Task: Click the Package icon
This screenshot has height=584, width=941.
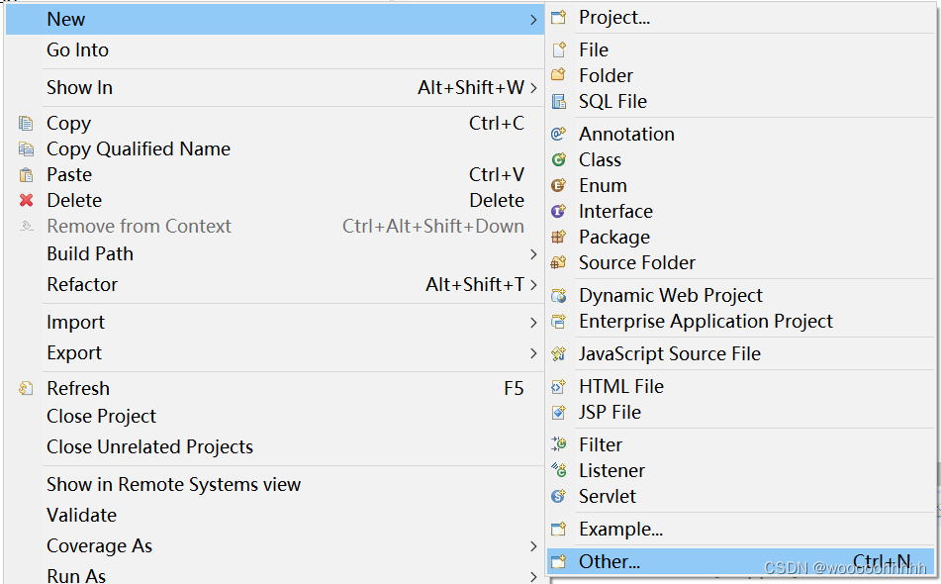Action: click(559, 238)
